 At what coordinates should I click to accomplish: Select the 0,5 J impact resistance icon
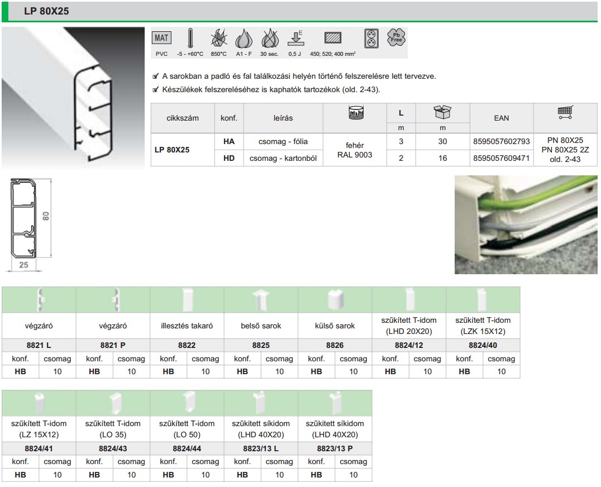(295, 39)
